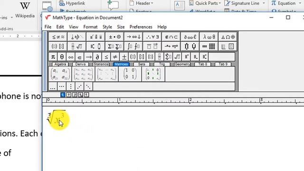Image resolution: width=304 pixels, height=171 pixels.
Task: Insert the 3x3 variable matrix template
Action: [x=84, y=74]
